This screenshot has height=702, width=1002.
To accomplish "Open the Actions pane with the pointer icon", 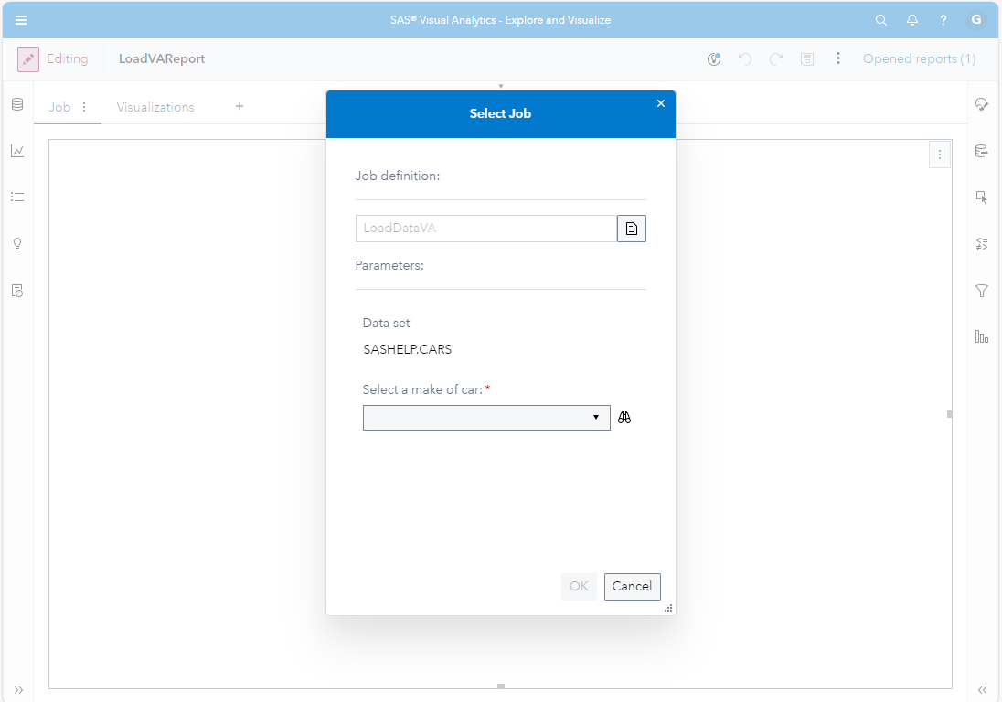I will (982, 197).
